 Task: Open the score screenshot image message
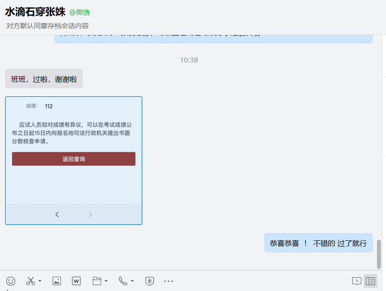click(74, 161)
